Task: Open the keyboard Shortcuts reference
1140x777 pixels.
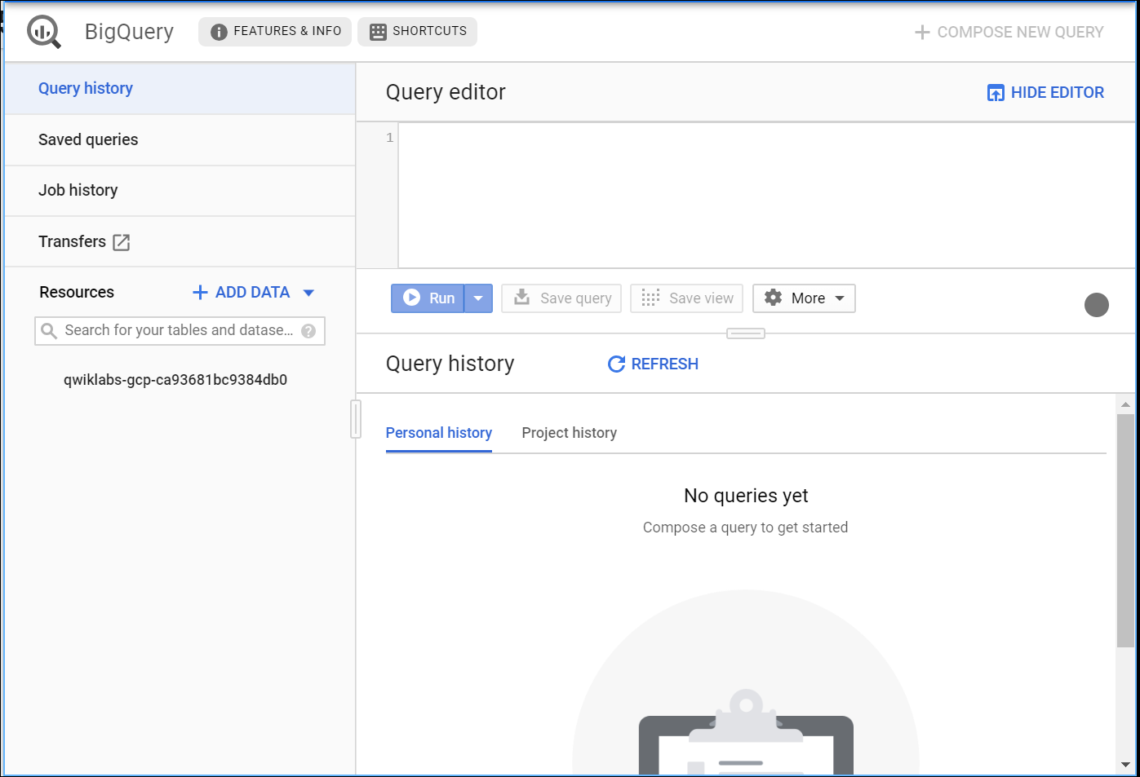Action: point(417,32)
